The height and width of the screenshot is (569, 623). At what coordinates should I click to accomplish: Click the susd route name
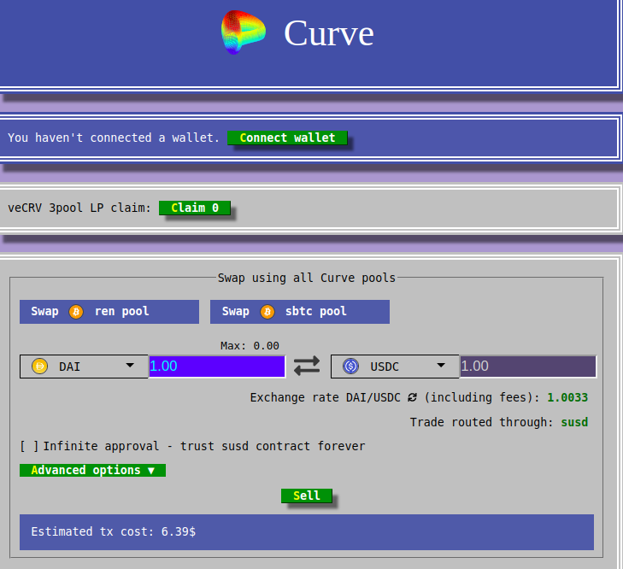[574, 422]
